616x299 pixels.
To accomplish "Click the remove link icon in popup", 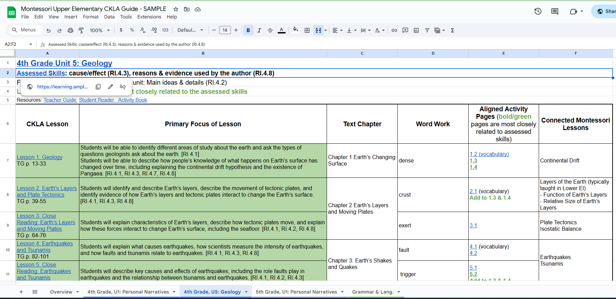I will click(x=123, y=87).
